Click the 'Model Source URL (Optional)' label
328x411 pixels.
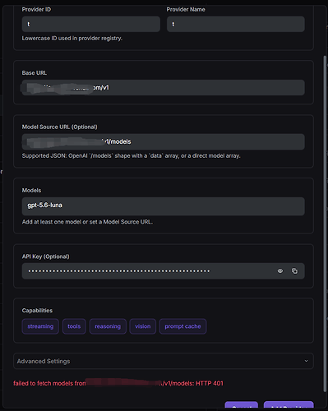(x=60, y=127)
